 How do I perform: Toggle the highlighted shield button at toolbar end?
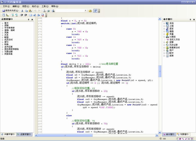pyautogui.click(x=95, y=11)
